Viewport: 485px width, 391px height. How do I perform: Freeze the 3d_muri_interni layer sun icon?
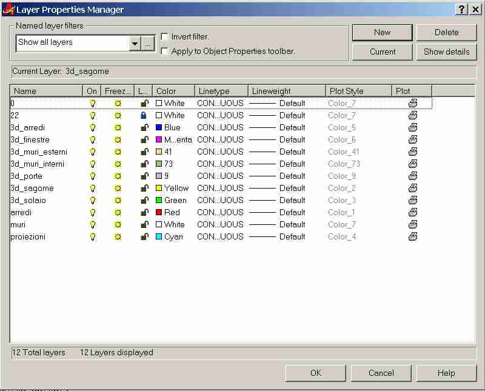pyautogui.click(x=118, y=164)
